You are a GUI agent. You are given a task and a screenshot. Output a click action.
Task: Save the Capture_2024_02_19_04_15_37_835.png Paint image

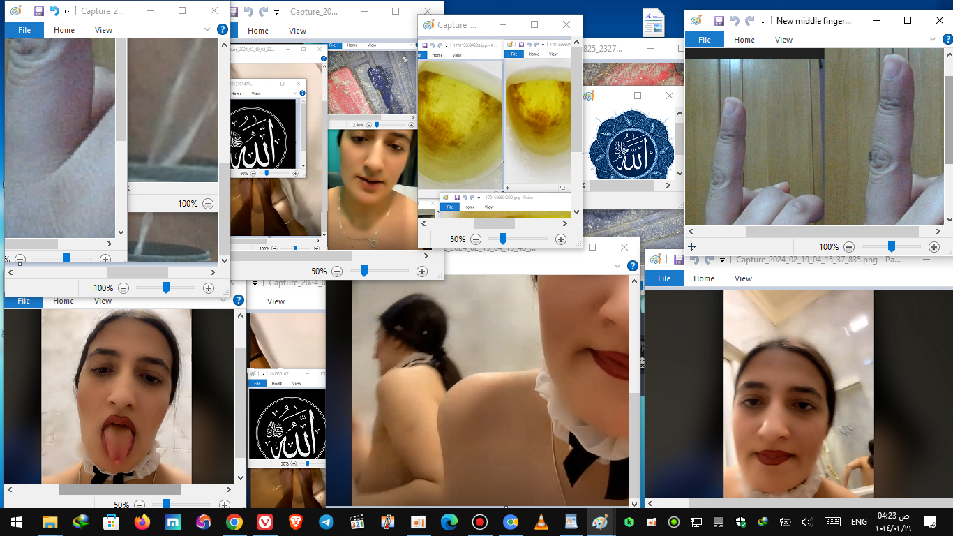tap(678, 260)
